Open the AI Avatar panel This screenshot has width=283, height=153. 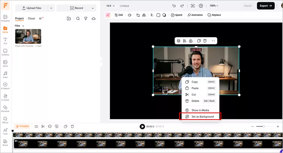pos(5,97)
